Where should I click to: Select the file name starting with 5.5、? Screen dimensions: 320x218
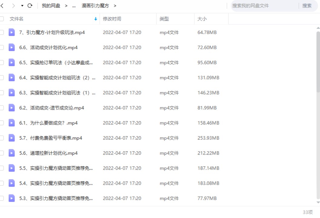tap(56, 168)
